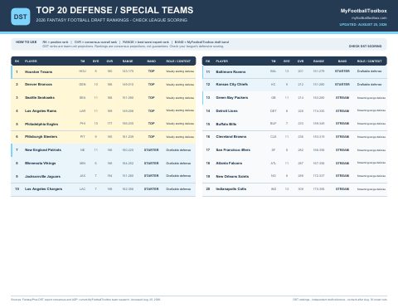Select the New Orleans Saints team name

coord(232,177)
